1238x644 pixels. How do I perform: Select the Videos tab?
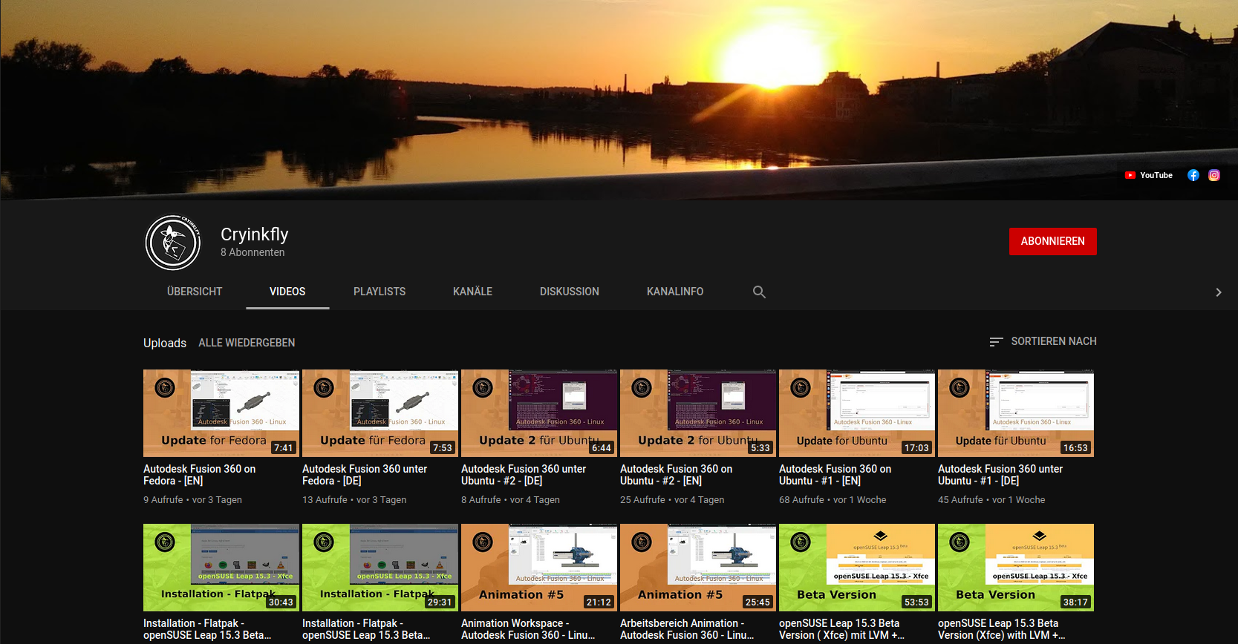tap(287, 292)
